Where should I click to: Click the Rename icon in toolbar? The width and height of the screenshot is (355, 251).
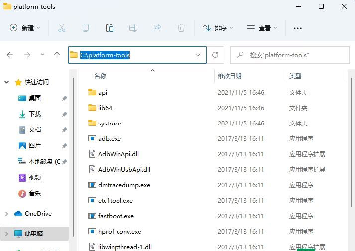(133, 28)
